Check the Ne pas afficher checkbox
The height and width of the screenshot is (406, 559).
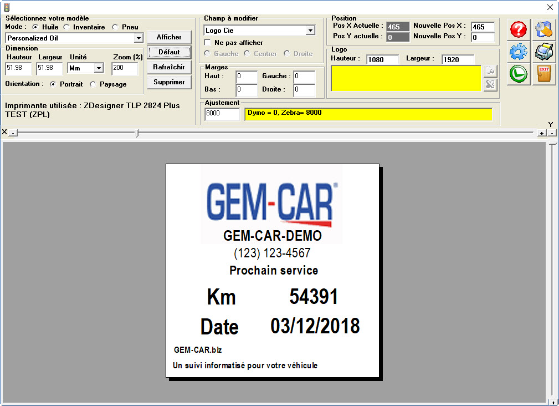click(207, 43)
